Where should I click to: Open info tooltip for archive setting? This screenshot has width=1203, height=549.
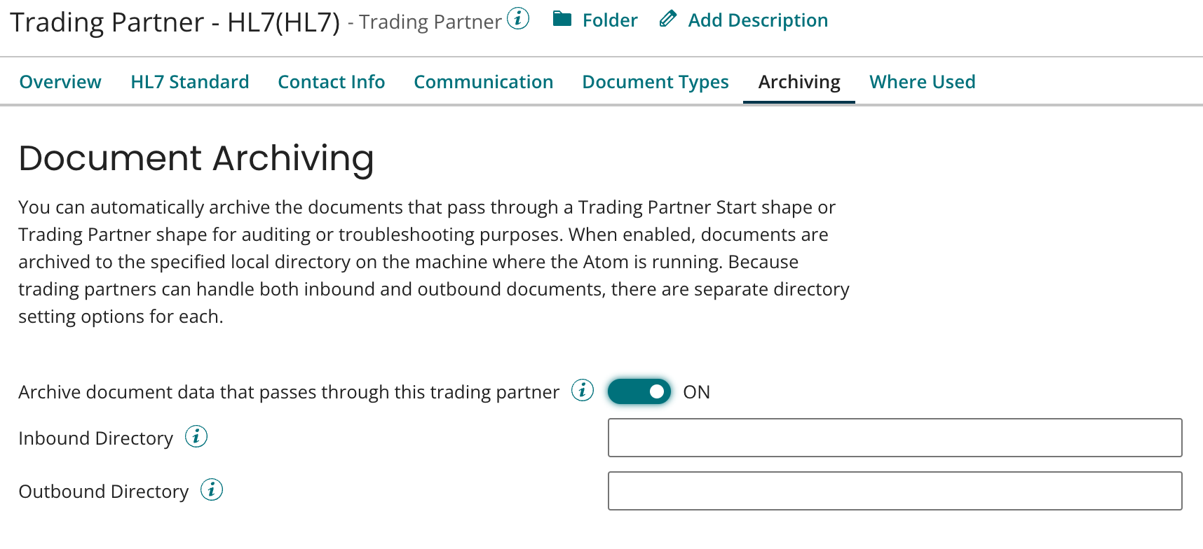[x=582, y=391]
